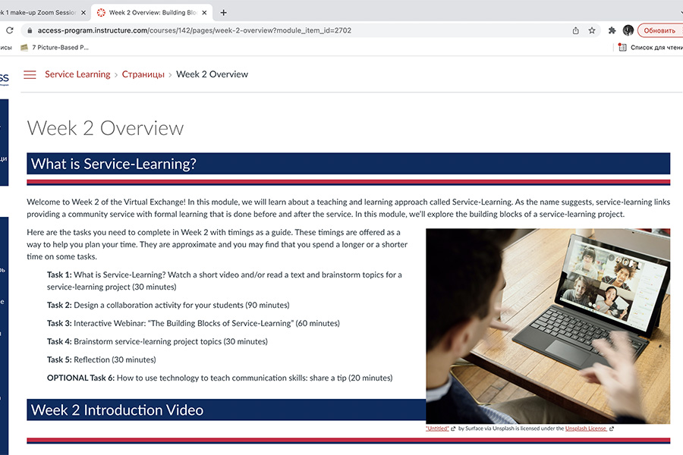Click the Task 4: Brainstorm project topics line
Image resolution: width=683 pixels, height=455 pixels.
[x=157, y=342]
